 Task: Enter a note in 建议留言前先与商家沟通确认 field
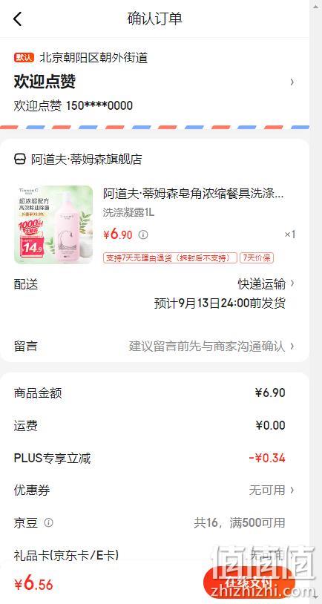pos(207,346)
